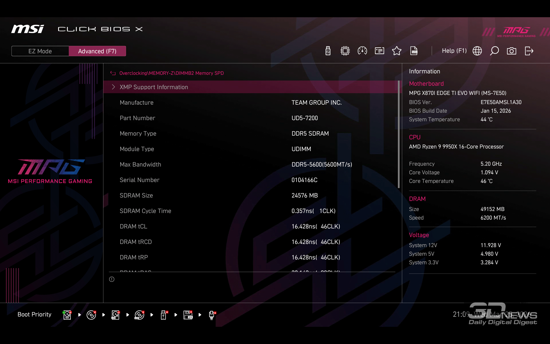This screenshot has height=344, width=550.
Task: Select the hard disk boot device icon
Action: (67, 315)
